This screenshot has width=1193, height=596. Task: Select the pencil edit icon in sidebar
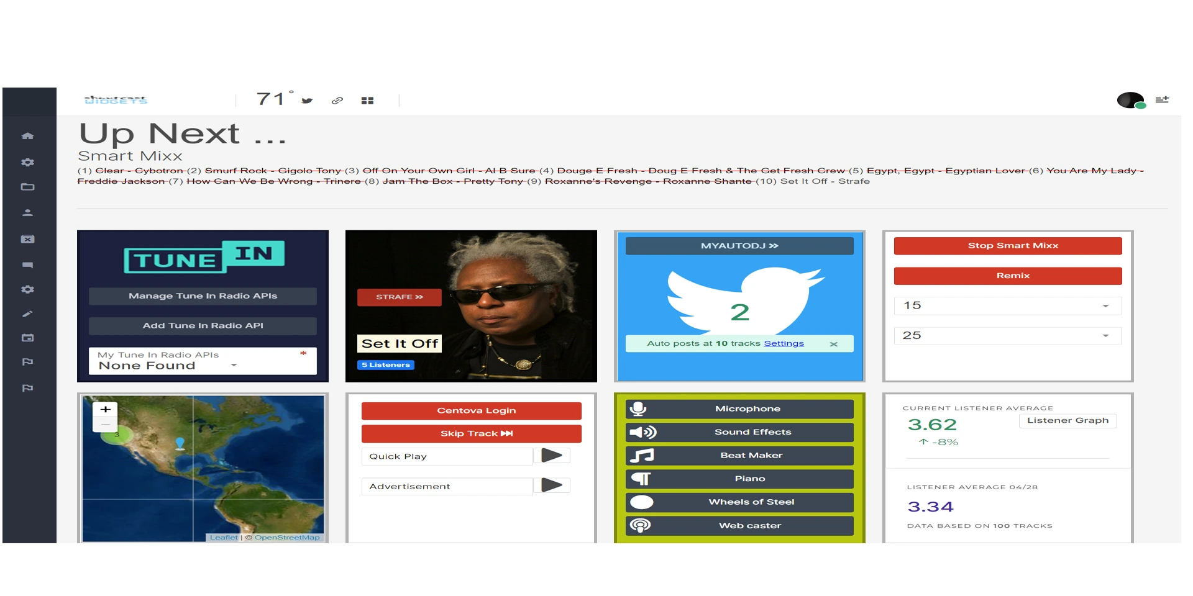pos(27,314)
